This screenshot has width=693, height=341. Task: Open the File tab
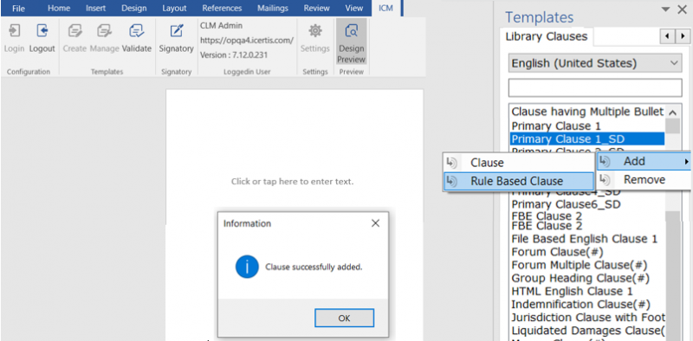point(18,8)
